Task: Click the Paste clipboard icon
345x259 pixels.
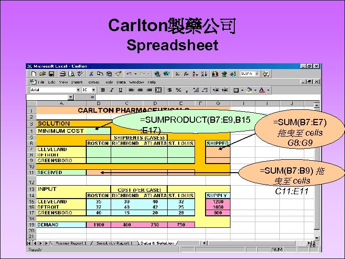Action: pos(109,74)
